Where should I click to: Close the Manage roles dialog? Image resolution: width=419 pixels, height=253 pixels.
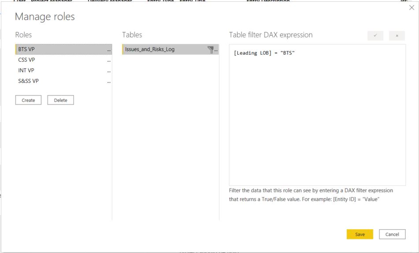pos(412,7)
